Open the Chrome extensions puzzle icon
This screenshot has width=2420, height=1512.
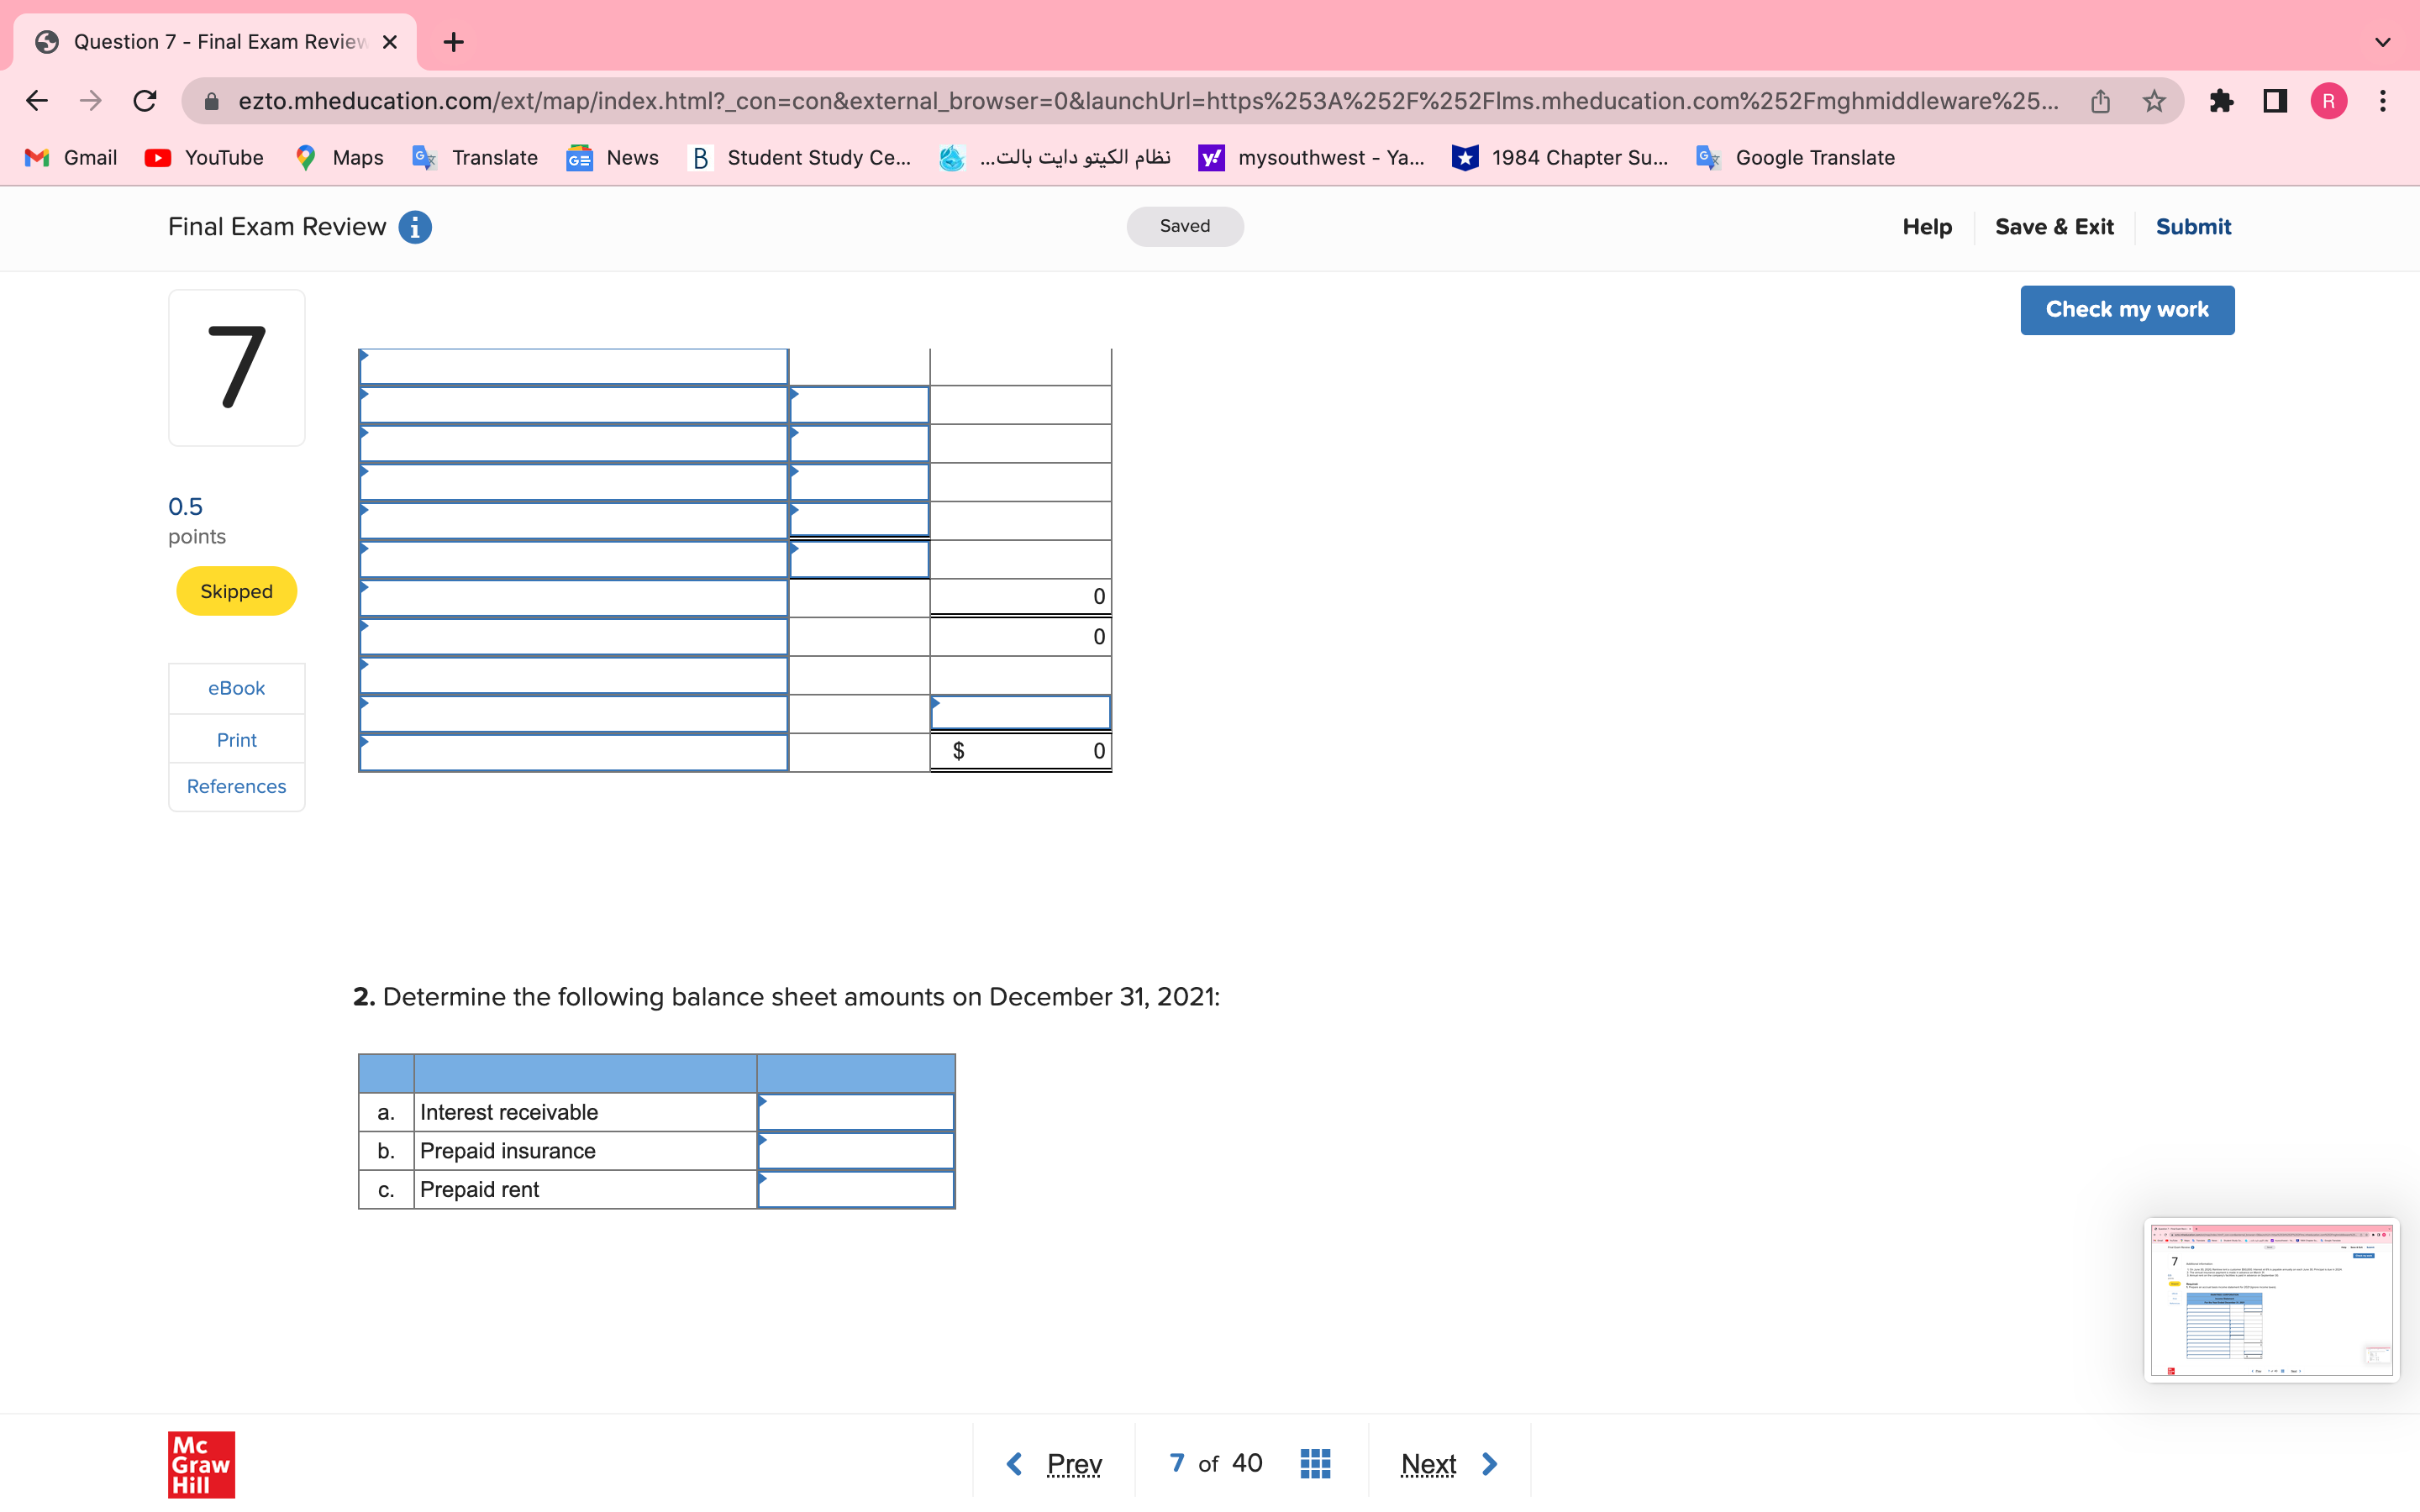click(x=2222, y=100)
